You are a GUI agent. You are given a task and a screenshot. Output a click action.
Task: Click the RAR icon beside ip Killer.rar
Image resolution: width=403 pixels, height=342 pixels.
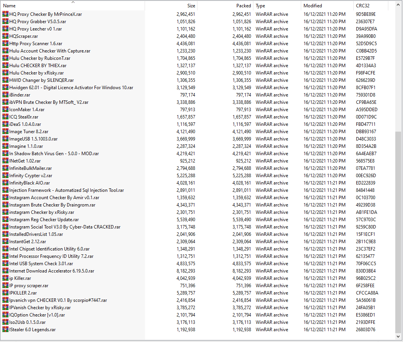(5, 278)
